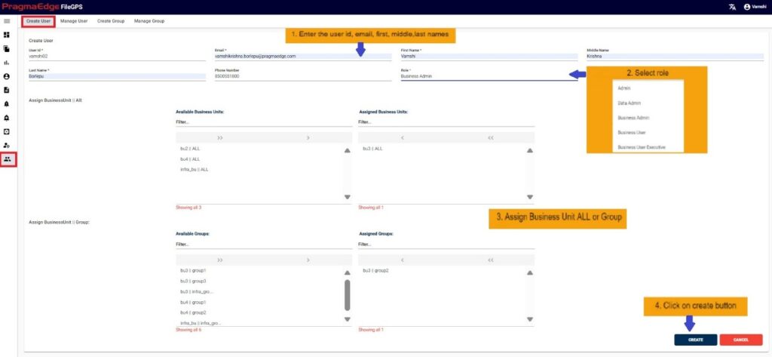Open the Varnshi user profile icon
The width and height of the screenshot is (772, 357).
(x=747, y=7)
